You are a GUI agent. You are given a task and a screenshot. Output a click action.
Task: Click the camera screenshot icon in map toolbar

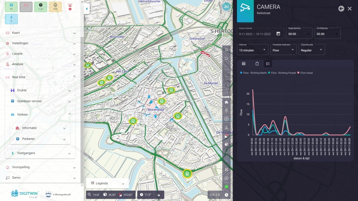click(226, 178)
